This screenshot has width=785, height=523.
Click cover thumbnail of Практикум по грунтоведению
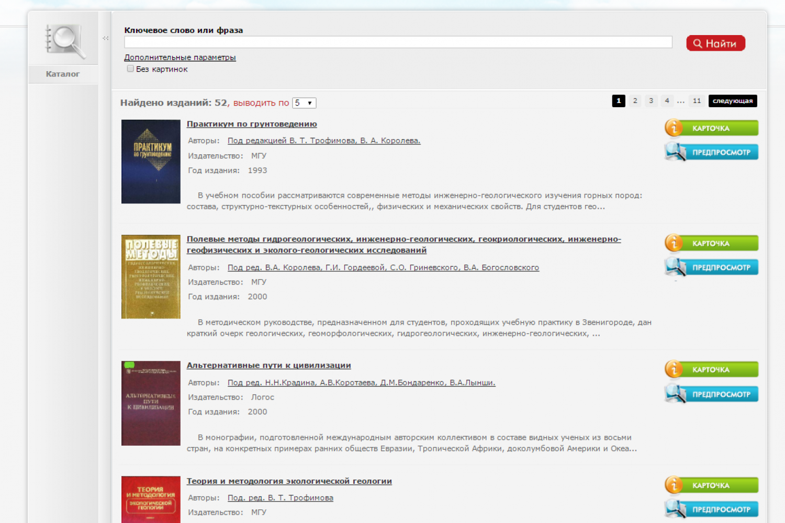point(151,162)
